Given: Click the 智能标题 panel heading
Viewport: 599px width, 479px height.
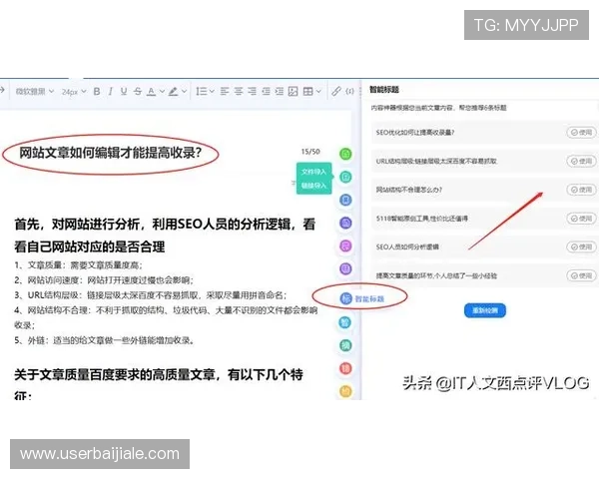Looking at the screenshot, I should [x=384, y=90].
